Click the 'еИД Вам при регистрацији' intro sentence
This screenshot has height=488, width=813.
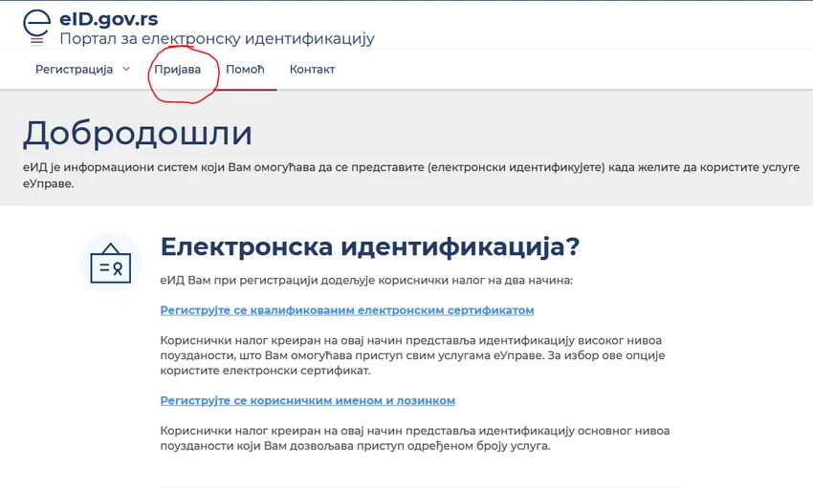pyautogui.click(x=366, y=281)
